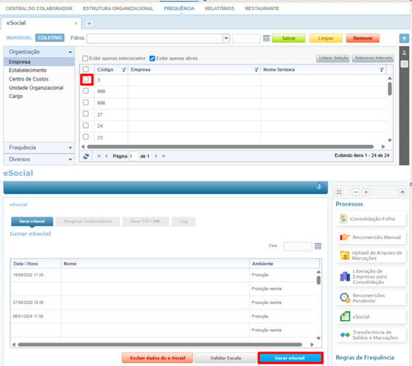
Task: Click the Gerar eSocial button
Action: (x=290, y=358)
